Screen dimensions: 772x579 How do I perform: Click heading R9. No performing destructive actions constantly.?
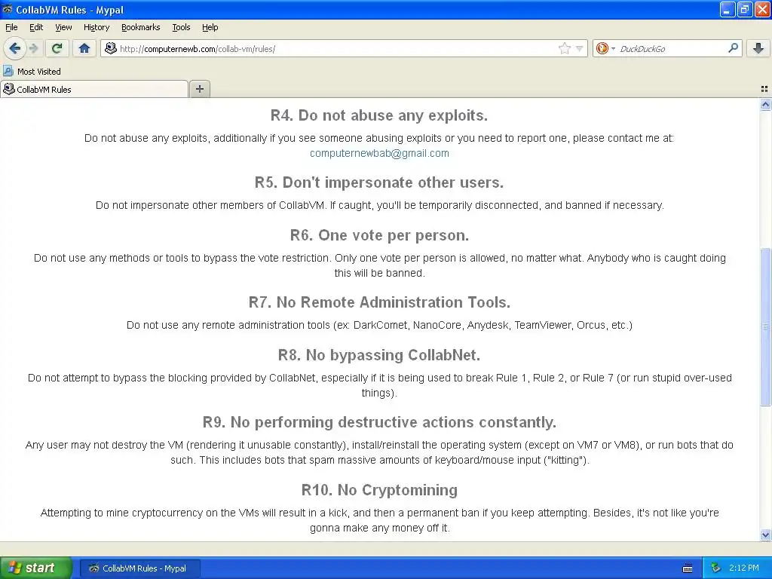tap(379, 422)
